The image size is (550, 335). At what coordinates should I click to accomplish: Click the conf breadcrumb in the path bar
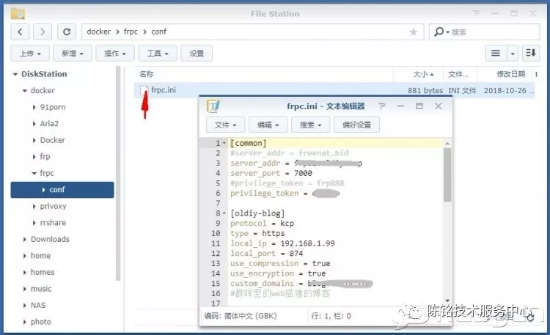(x=159, y=32)
